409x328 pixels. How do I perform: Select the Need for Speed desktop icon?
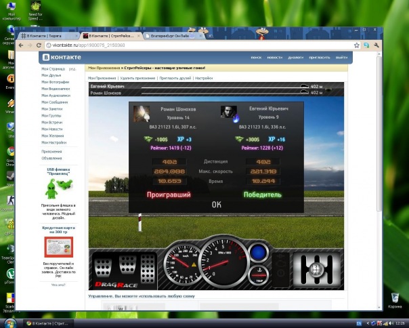coord(35,11)
